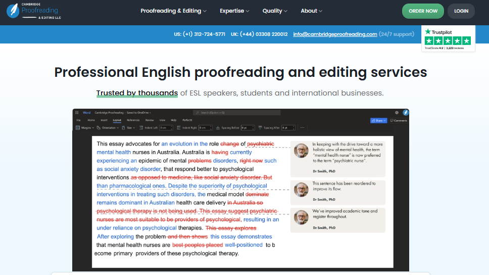489x275 pixels.
Task: Open the ribbon more options ellipsis
Action: (302, 128)
